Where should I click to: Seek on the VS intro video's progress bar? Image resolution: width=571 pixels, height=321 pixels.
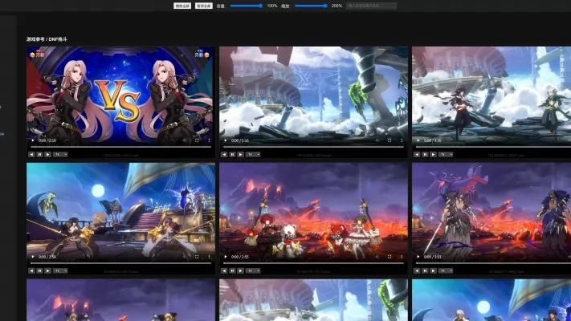tap(121, 147)
